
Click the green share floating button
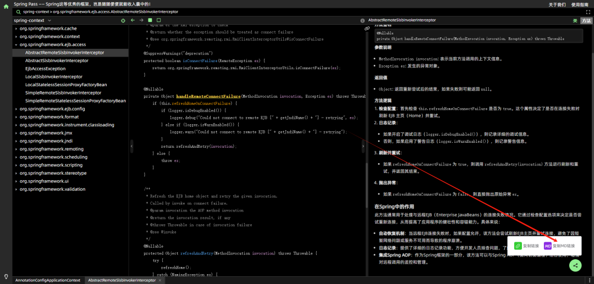575,265
